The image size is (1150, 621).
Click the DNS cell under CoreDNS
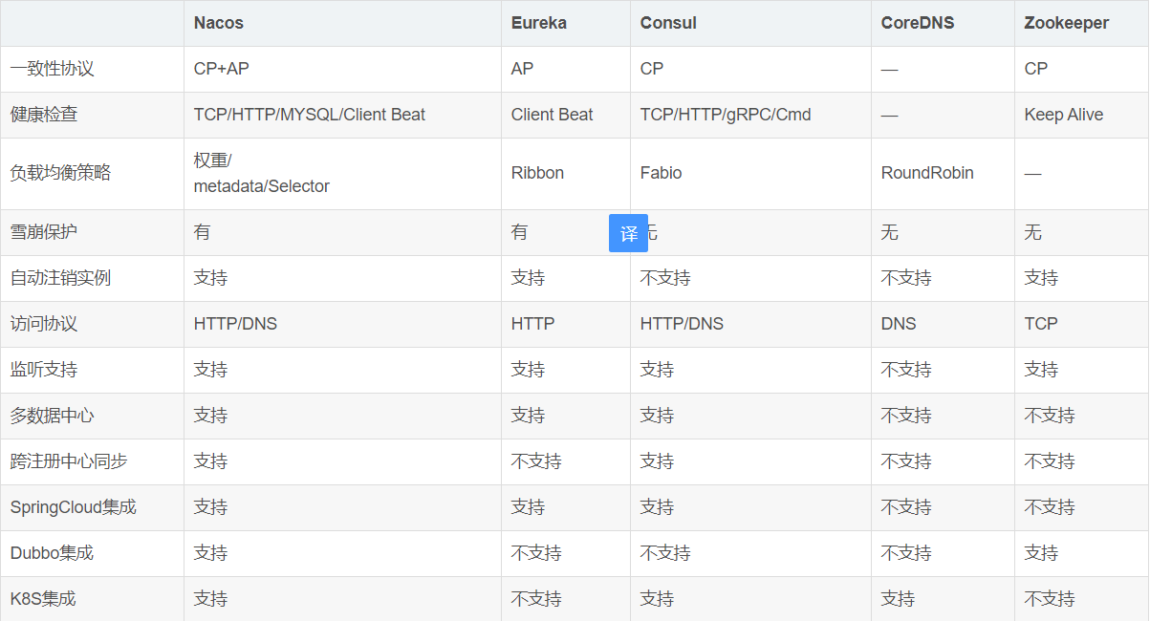899,324
